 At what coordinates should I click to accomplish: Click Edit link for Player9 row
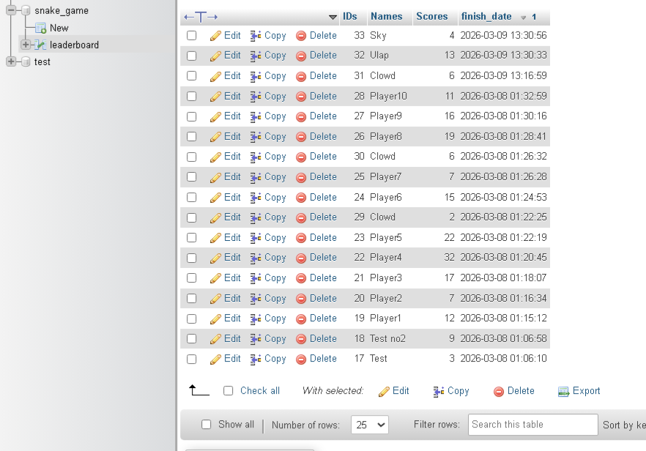click(232, 116)
